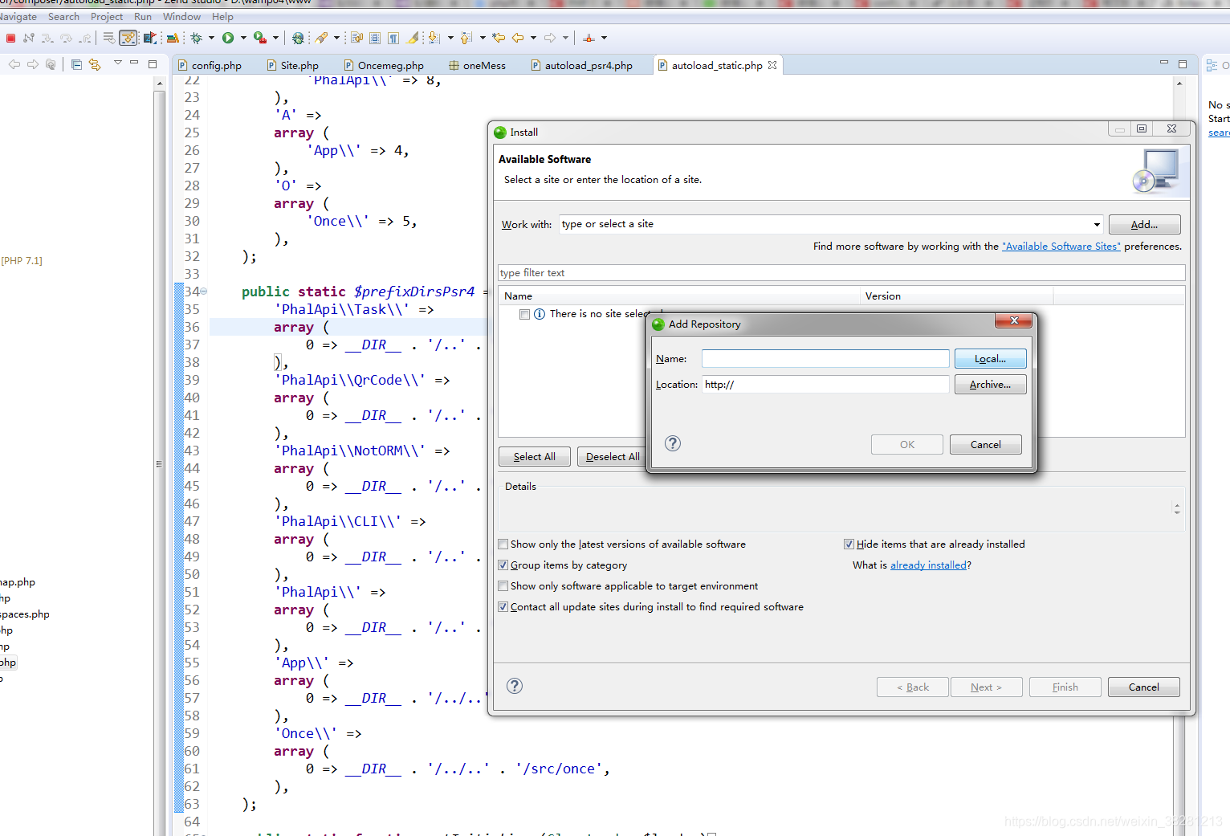Screen dimensions: 1230x836
Task: Click the Search flashlight icon
Action: 321,38
